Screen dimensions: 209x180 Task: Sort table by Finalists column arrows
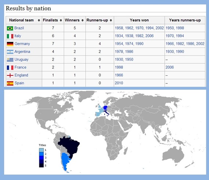point(61,20)
